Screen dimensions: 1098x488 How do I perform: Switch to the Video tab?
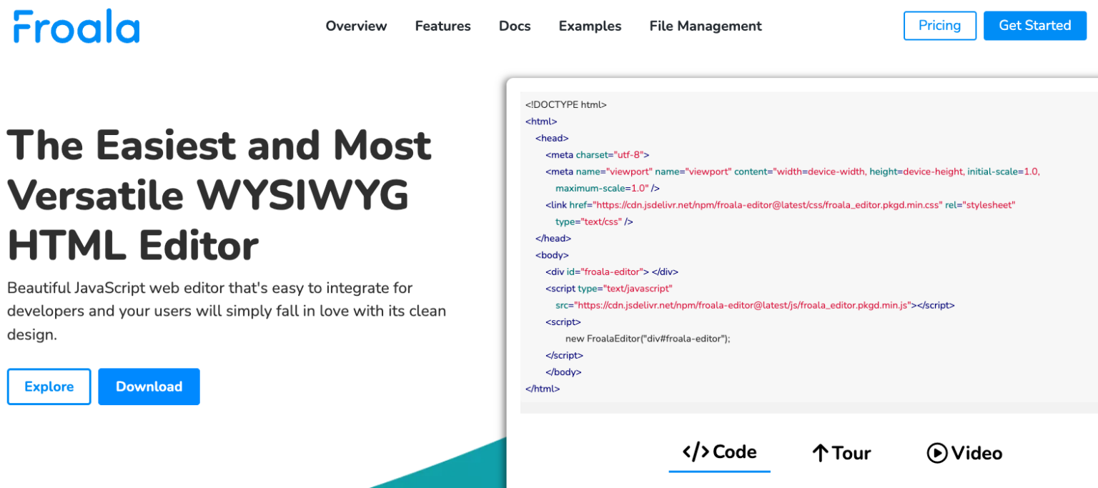(964, 452)
